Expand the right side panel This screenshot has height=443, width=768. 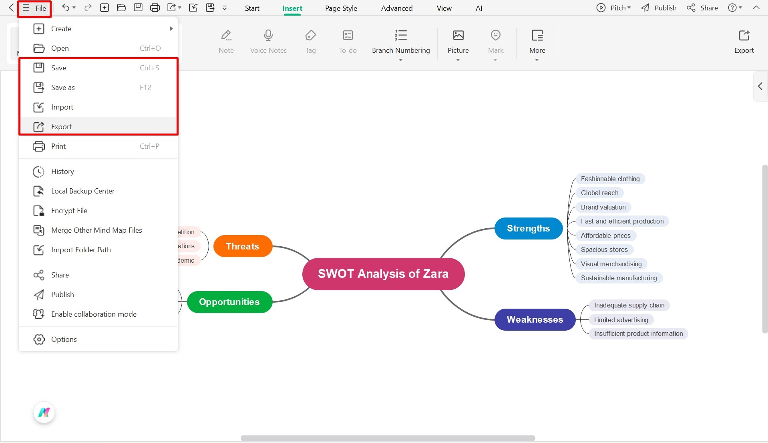(x=760, y=86)
